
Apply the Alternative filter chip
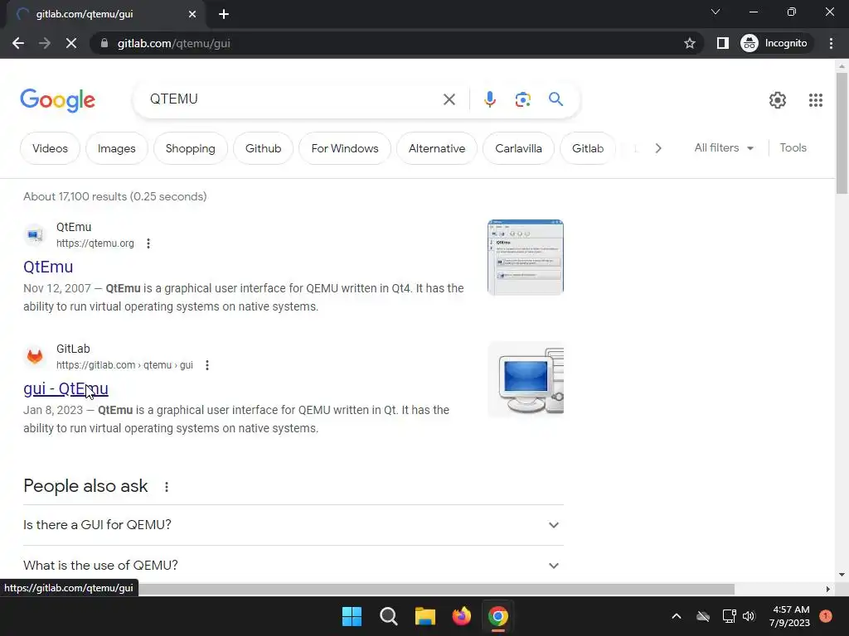(x=437, y=148)
